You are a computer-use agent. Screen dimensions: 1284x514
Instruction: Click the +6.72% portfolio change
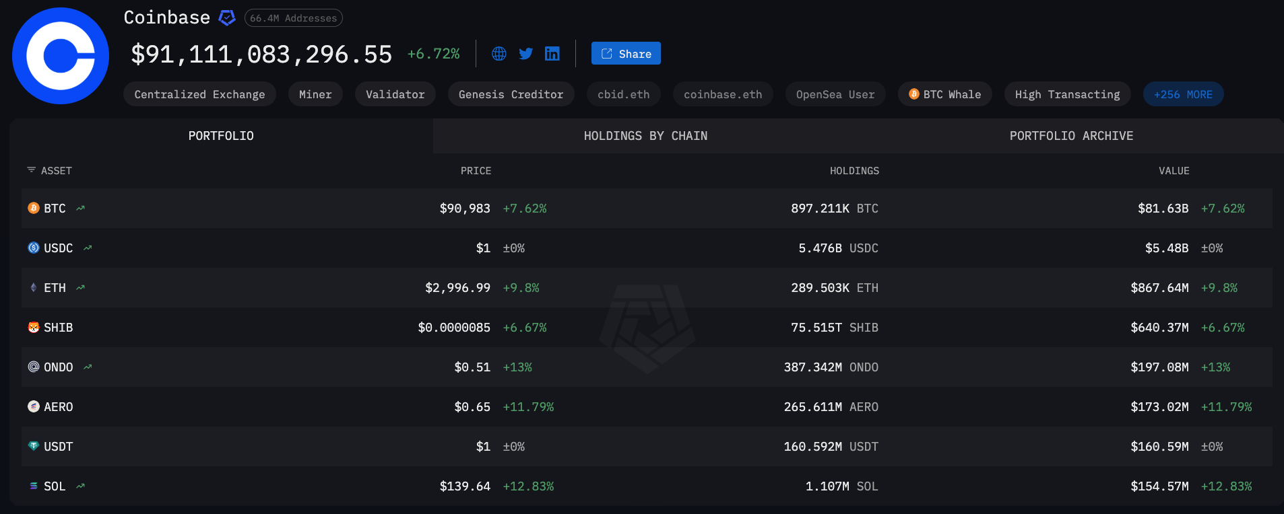point(434,54)
